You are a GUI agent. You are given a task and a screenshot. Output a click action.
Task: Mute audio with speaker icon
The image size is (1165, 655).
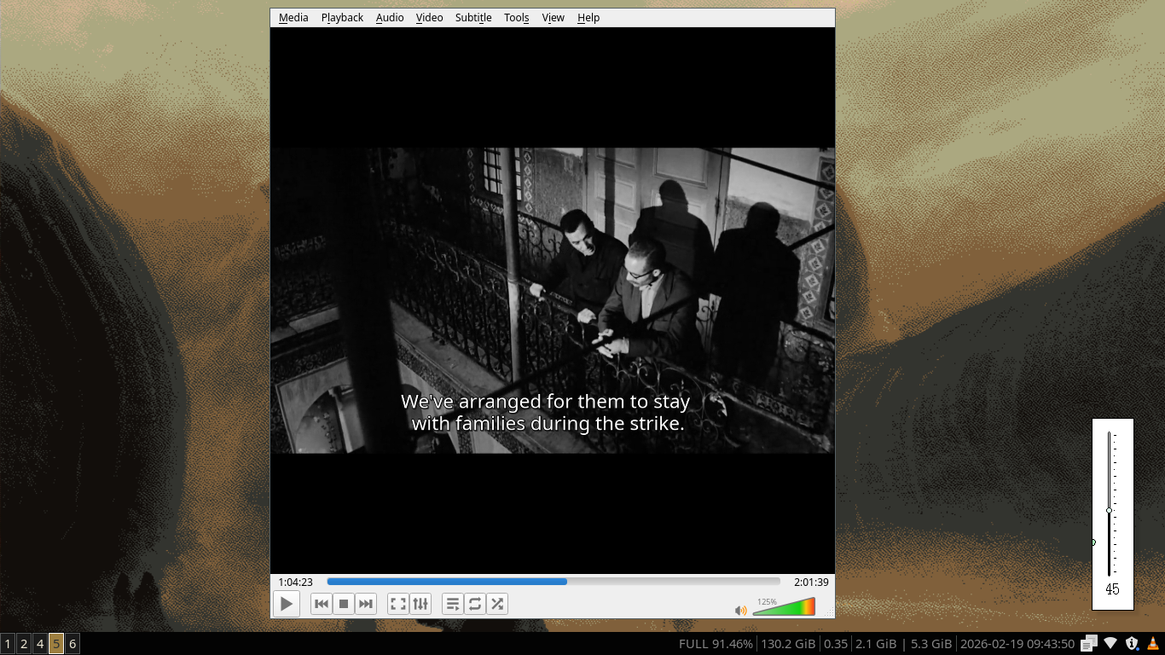(740, 610)
